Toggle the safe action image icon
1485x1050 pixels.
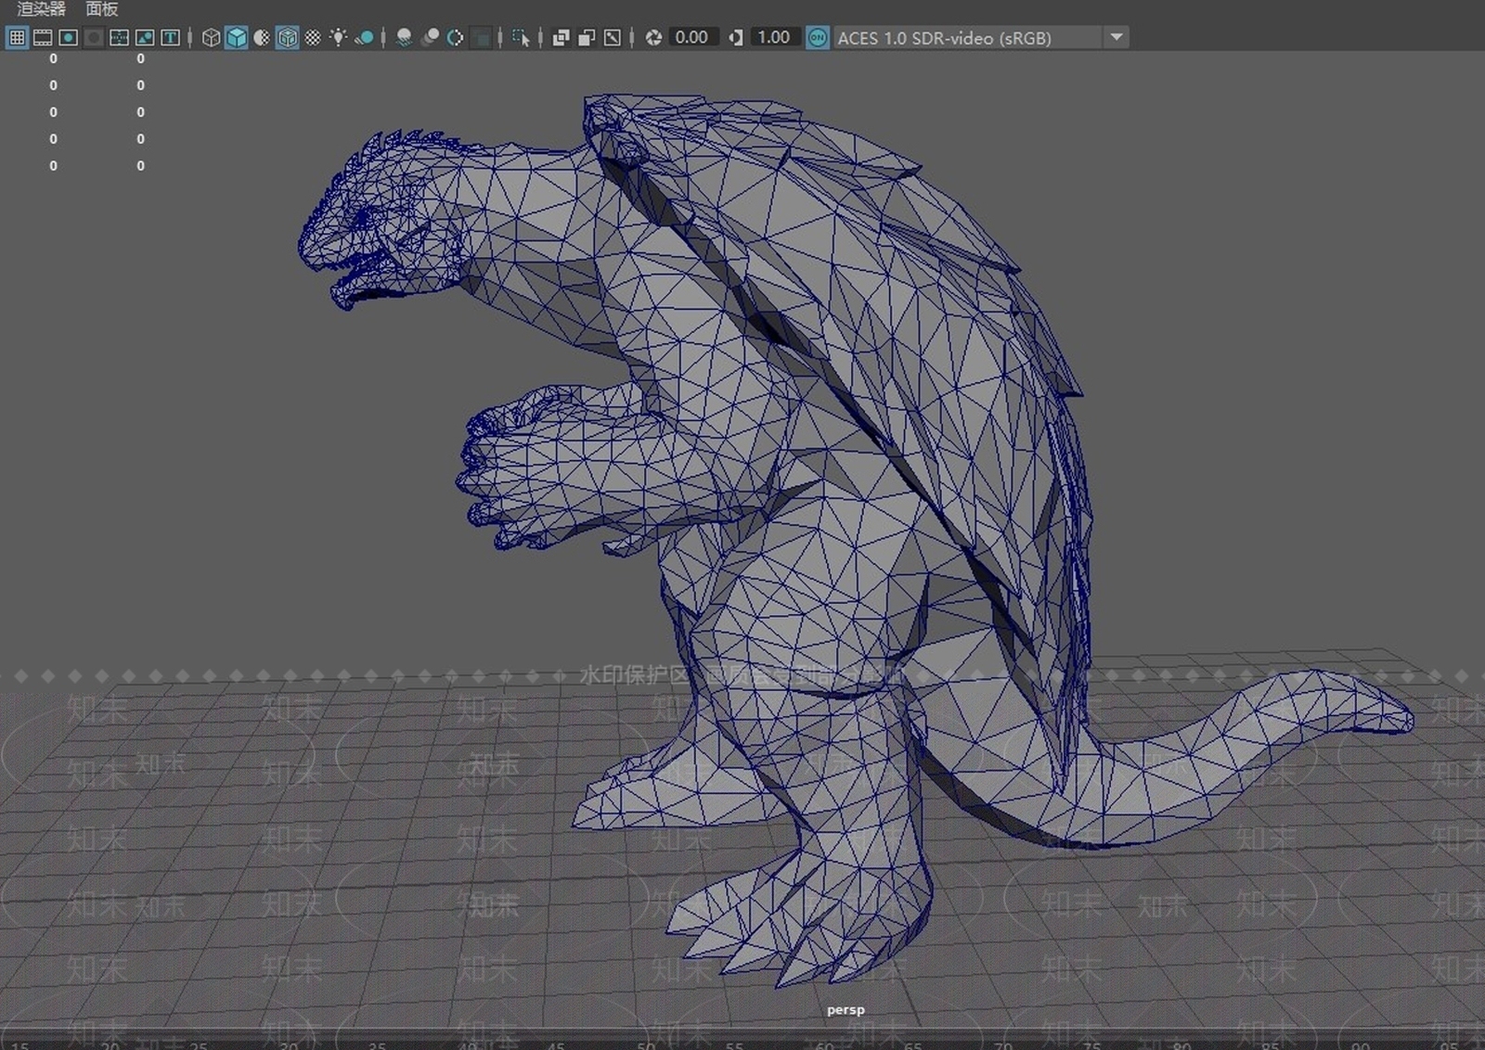[x=145, y=38]
